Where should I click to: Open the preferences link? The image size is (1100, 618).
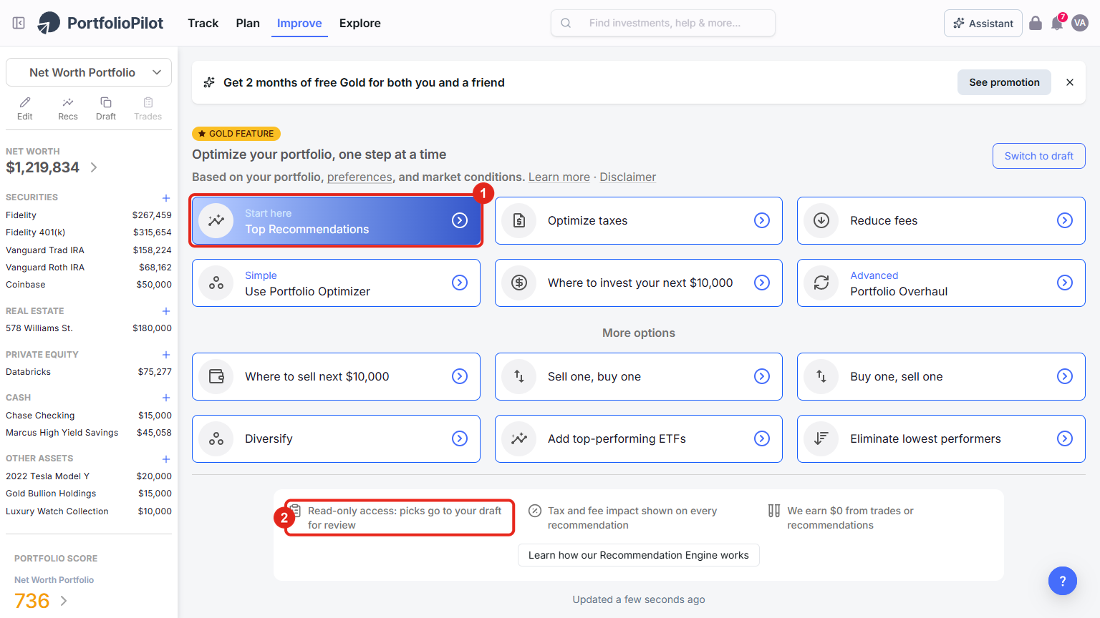tap(360, 177)
